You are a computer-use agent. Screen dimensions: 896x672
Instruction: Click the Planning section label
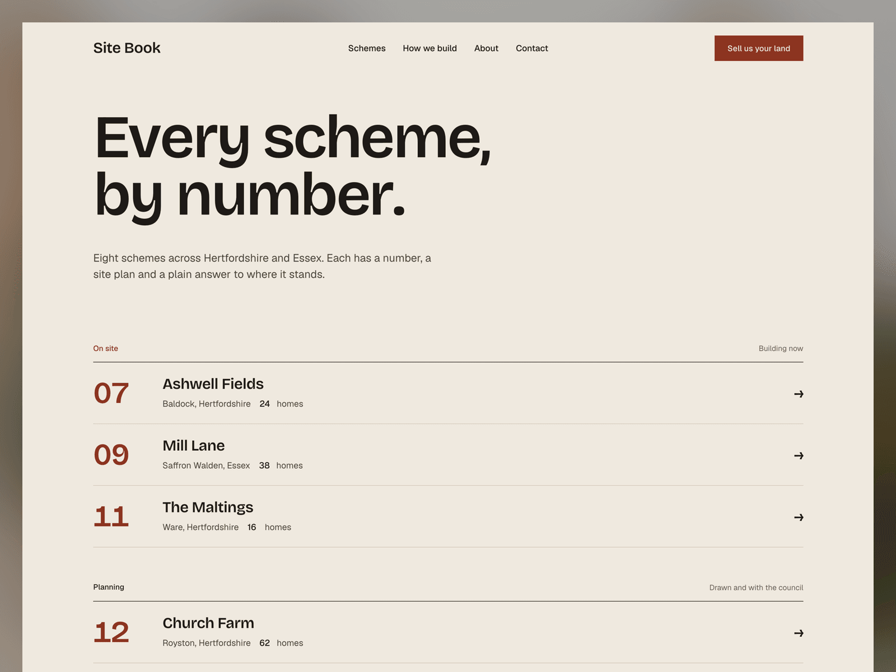[109, 587]
